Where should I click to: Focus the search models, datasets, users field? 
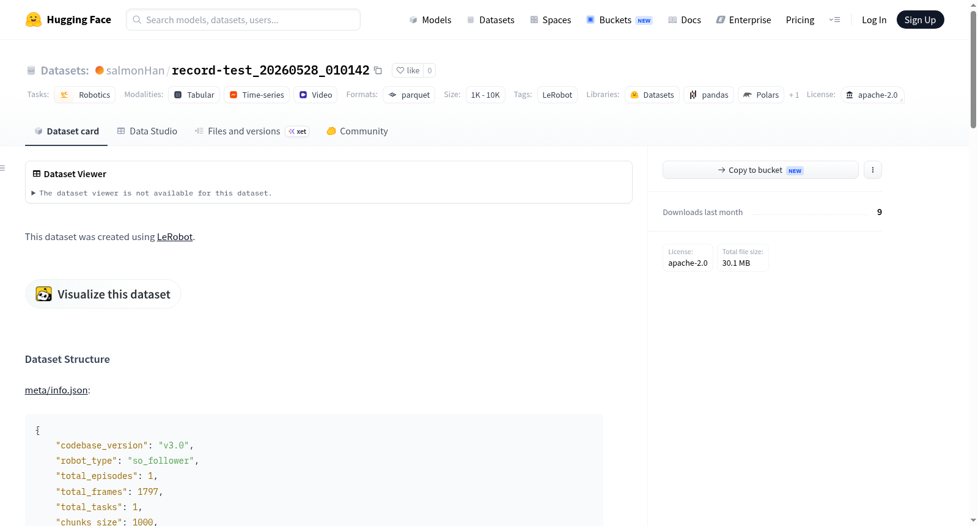243,20
